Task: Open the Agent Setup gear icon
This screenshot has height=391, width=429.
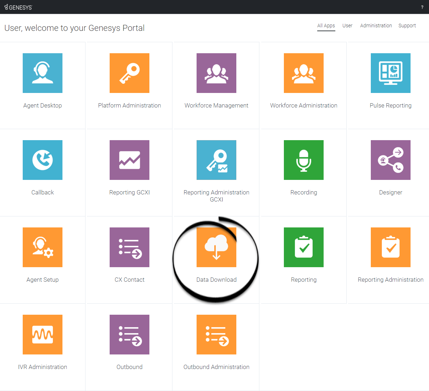Action: (x=43, y=247)
